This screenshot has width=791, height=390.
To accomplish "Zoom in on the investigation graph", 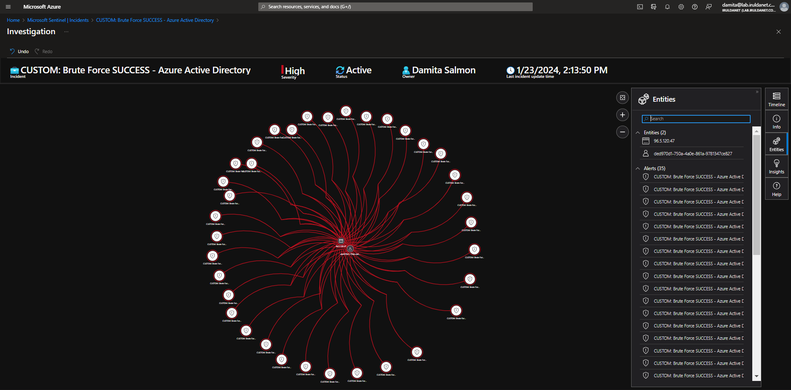I will pyautogui.click(x=623, y=115).
